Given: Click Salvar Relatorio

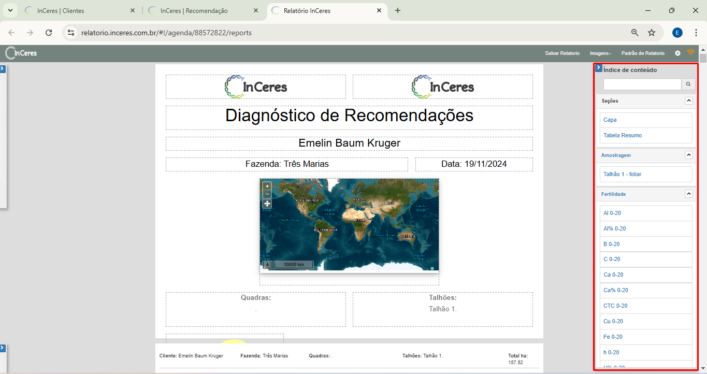Looking at the screenshot, I should click(562, 53).
